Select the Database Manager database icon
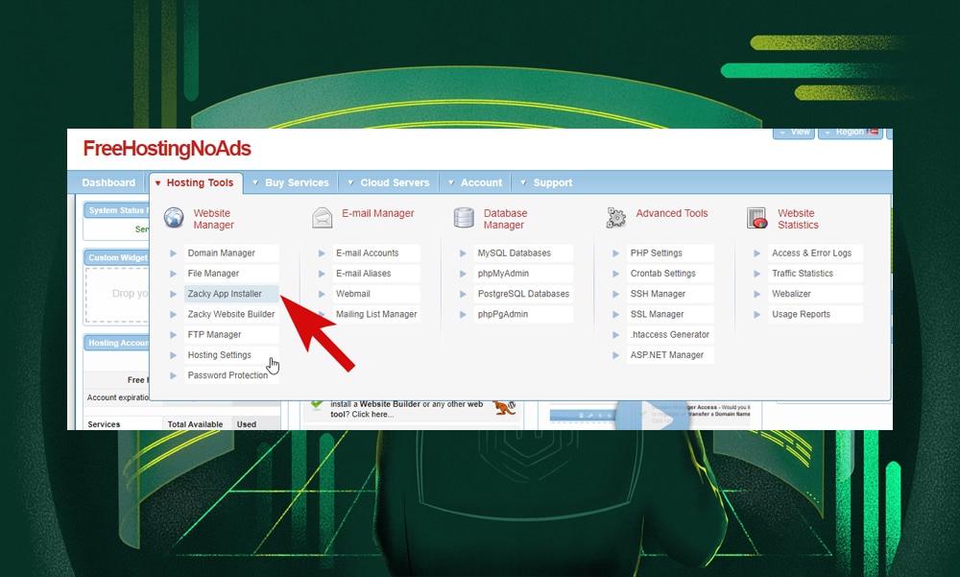 coord(464,217)
